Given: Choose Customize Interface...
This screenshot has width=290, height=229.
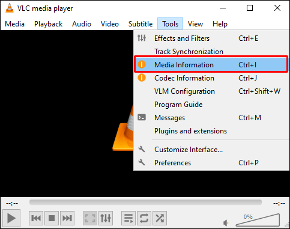Looking at the screenshot, I should point(211,150).
